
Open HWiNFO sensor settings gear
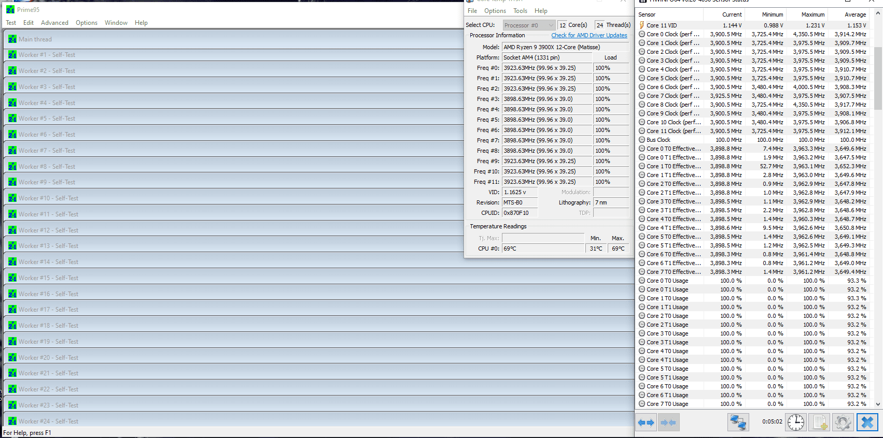tap(843, 422)
